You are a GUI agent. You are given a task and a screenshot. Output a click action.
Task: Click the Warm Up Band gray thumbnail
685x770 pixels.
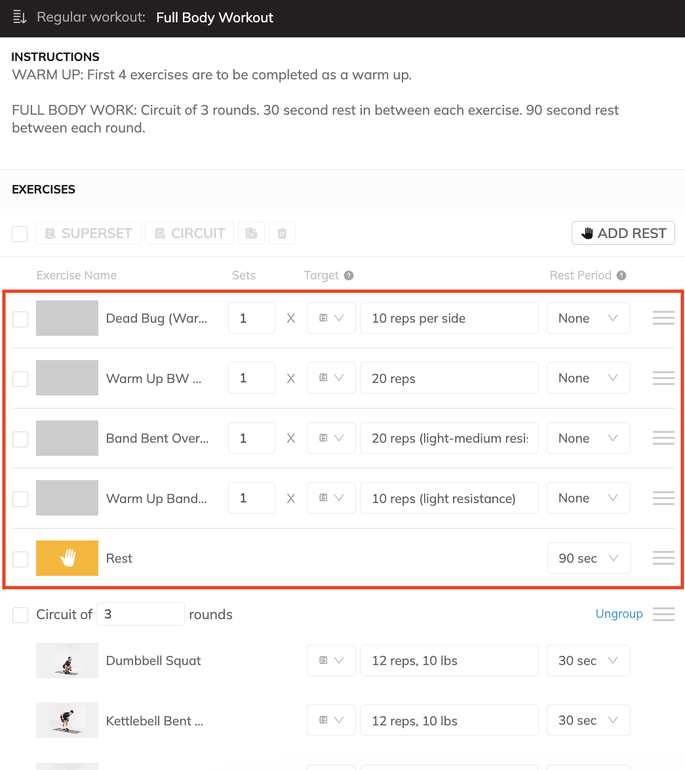68,498
